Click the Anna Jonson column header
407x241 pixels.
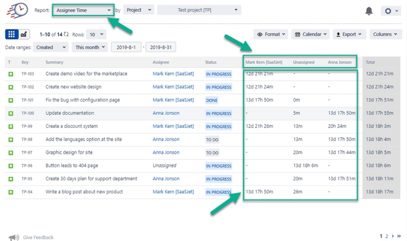pos(339,62)
